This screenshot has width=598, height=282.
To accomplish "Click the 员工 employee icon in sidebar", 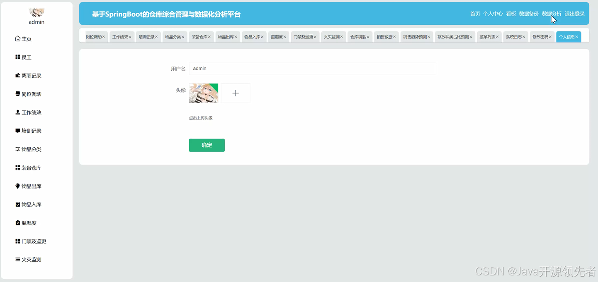I will (x=19, y=57).
